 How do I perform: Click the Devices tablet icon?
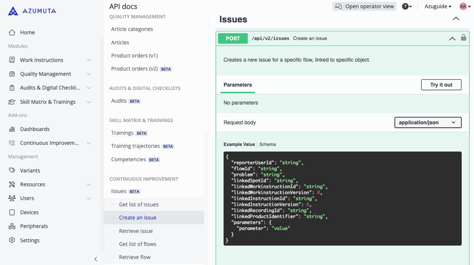click(x=12, y=212)
